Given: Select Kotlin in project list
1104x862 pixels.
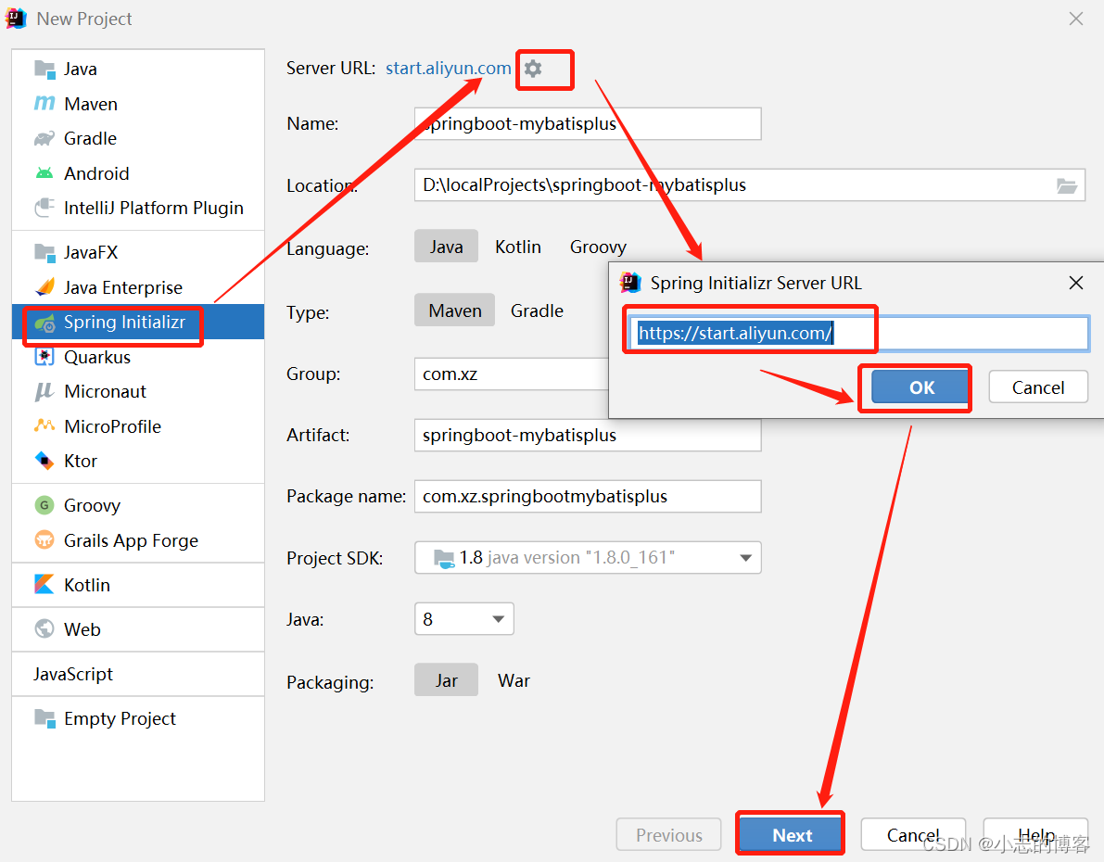Looking at the screenshot, I should pos(138,585).
